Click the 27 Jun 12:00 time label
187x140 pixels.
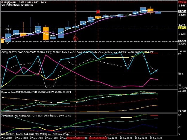[37, 138]
